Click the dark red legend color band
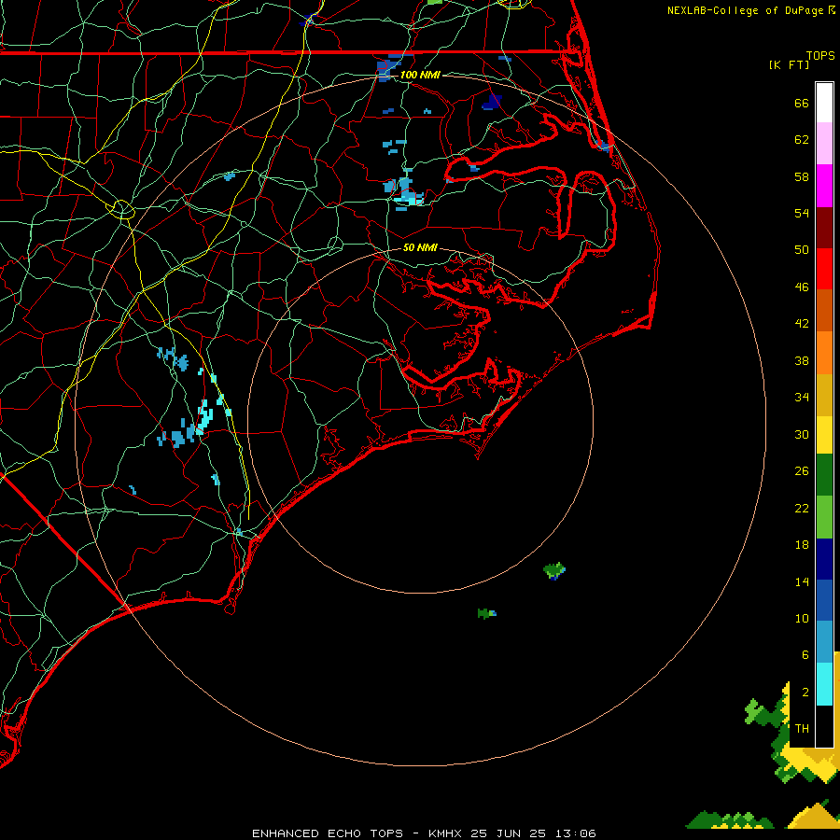 click(824, 228)
